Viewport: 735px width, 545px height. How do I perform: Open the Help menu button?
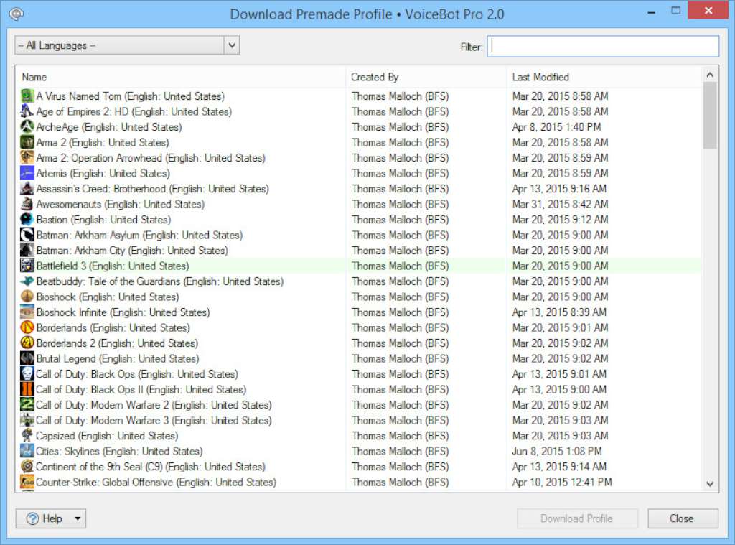(x=43, y=518)
